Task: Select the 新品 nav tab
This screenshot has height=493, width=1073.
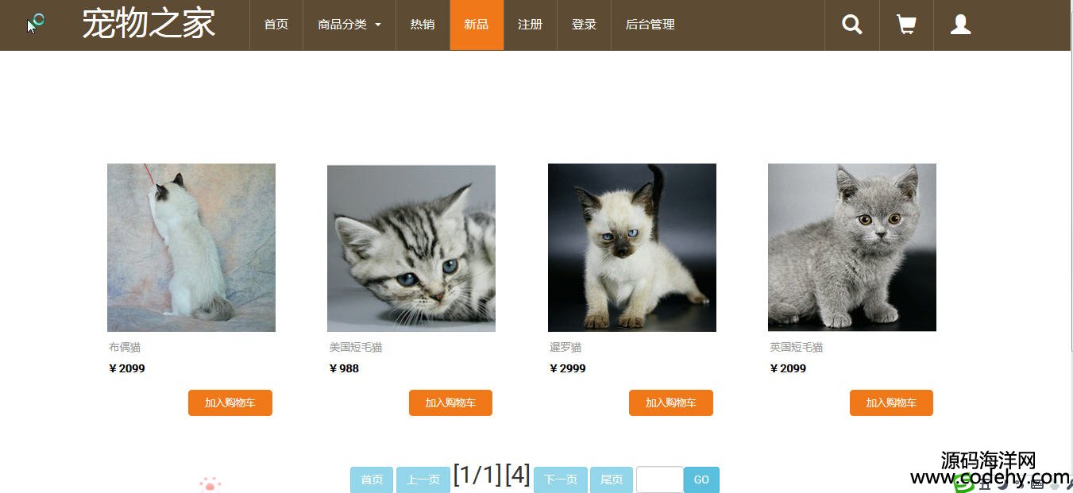Action: pos(477,25)
